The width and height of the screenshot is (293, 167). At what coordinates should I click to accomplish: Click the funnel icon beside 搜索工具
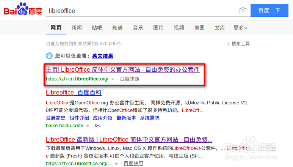point(229,44)
